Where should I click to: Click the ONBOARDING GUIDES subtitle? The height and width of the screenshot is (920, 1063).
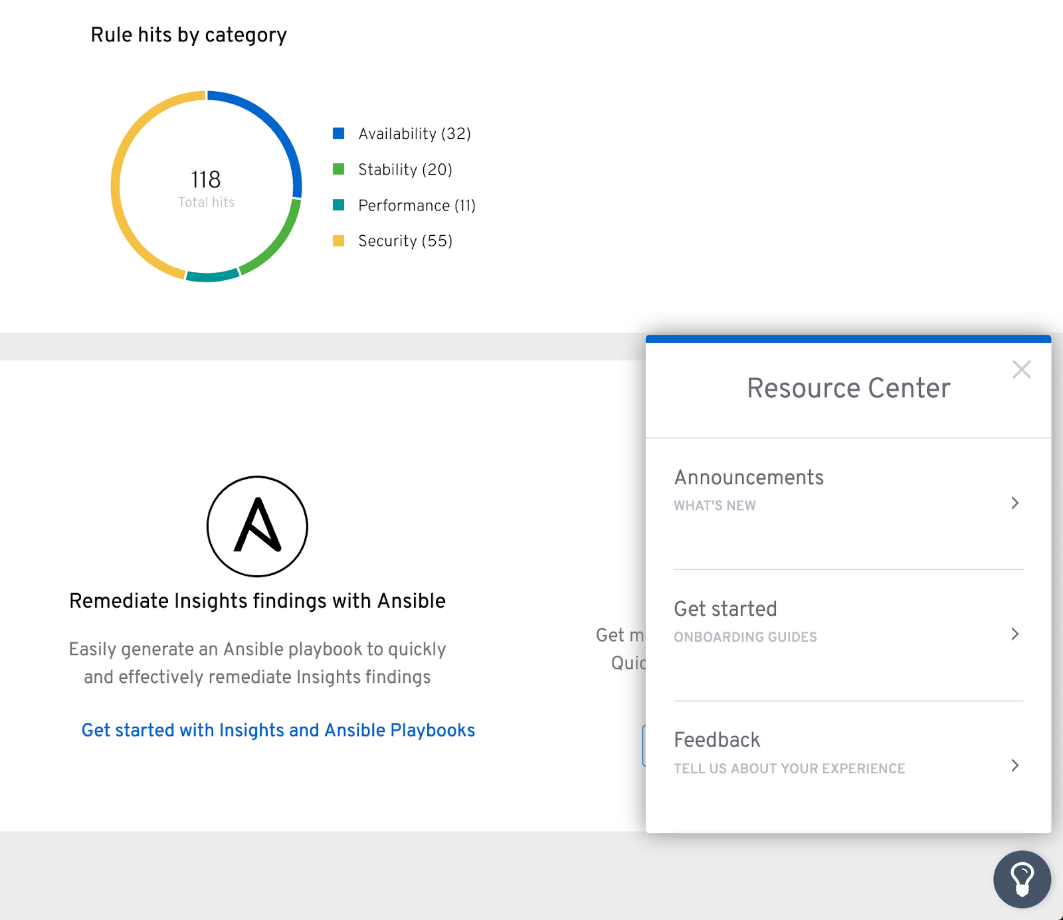745,637
